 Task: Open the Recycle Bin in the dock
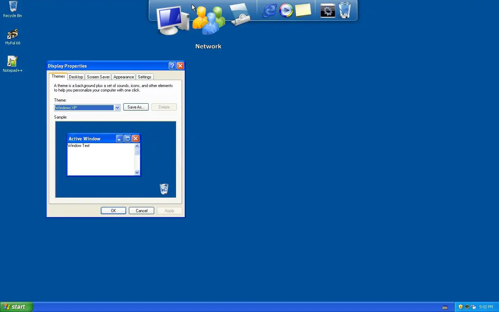point(344,10)
